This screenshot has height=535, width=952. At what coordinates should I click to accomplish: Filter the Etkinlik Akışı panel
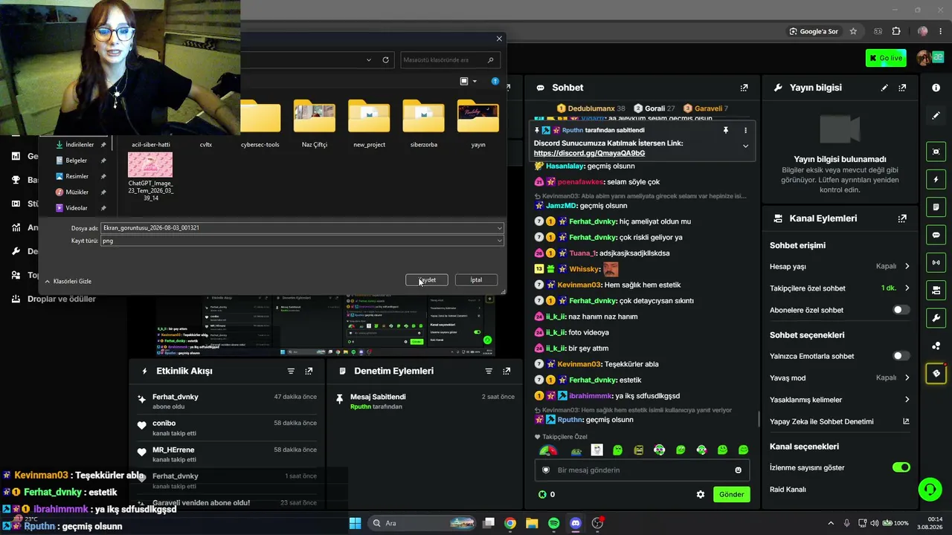[x=291, y=371]
